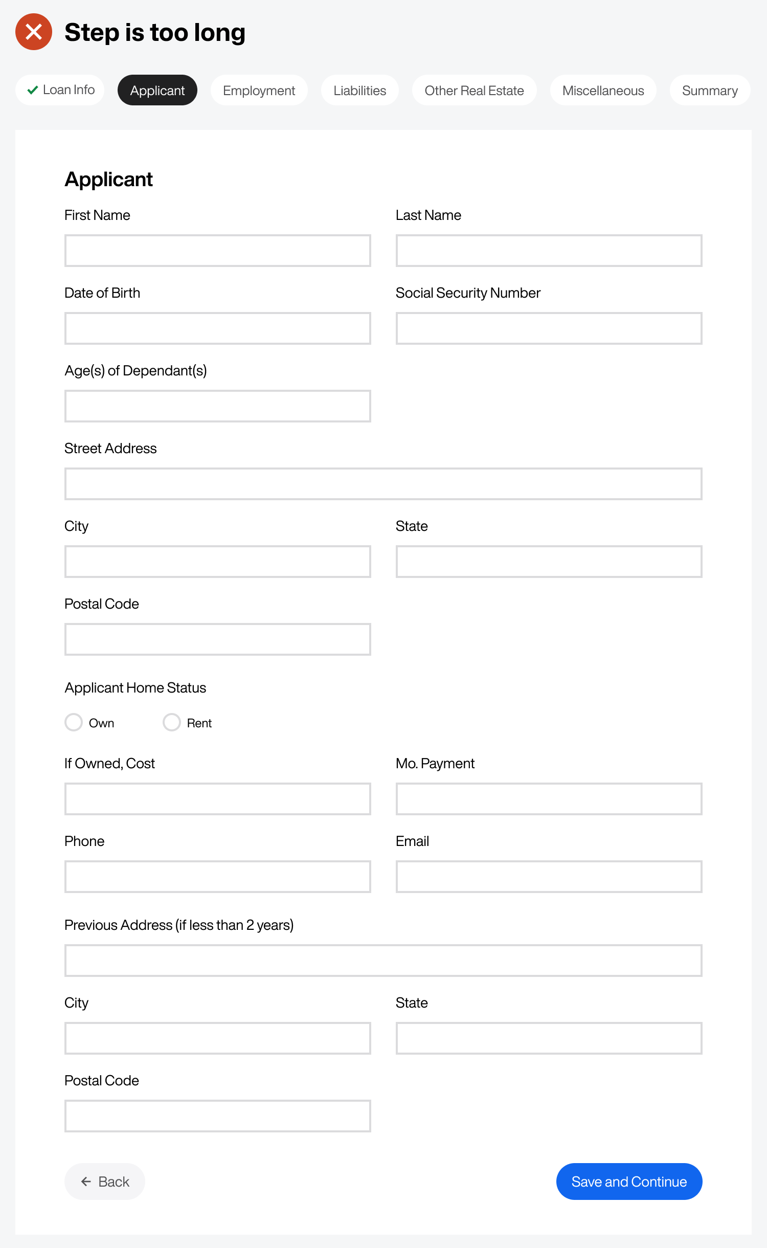Select the Rent radio button
The image size is (767, 1248).
coord(172,722)
